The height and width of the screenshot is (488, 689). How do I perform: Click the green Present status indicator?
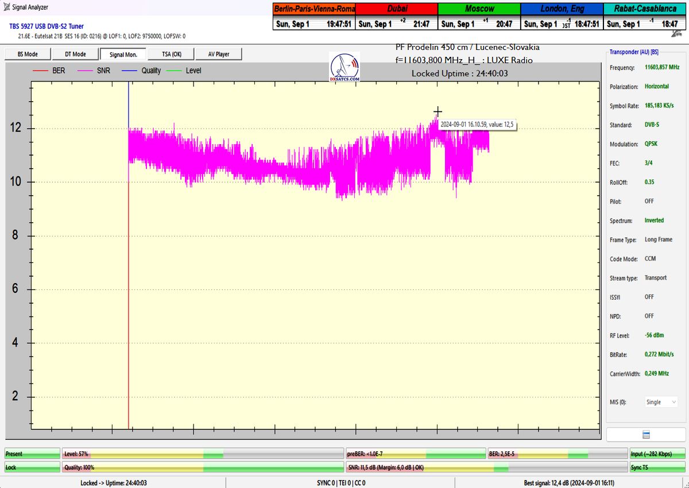[x=32, y=454]
